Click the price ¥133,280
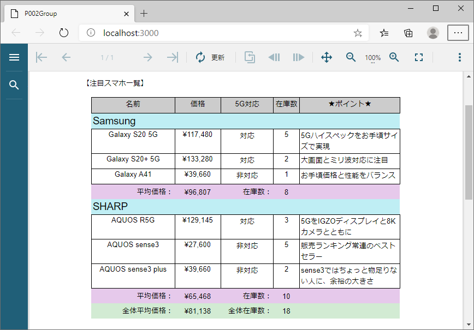The height and width of the screenshot is (330, 474). tap(198, 159)
